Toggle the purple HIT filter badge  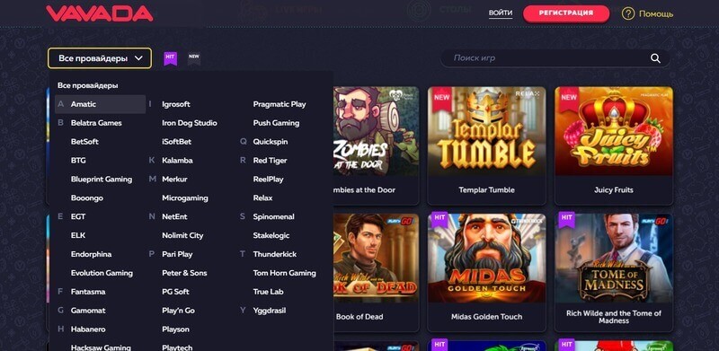pyautogui.click(x=170, y=58)
